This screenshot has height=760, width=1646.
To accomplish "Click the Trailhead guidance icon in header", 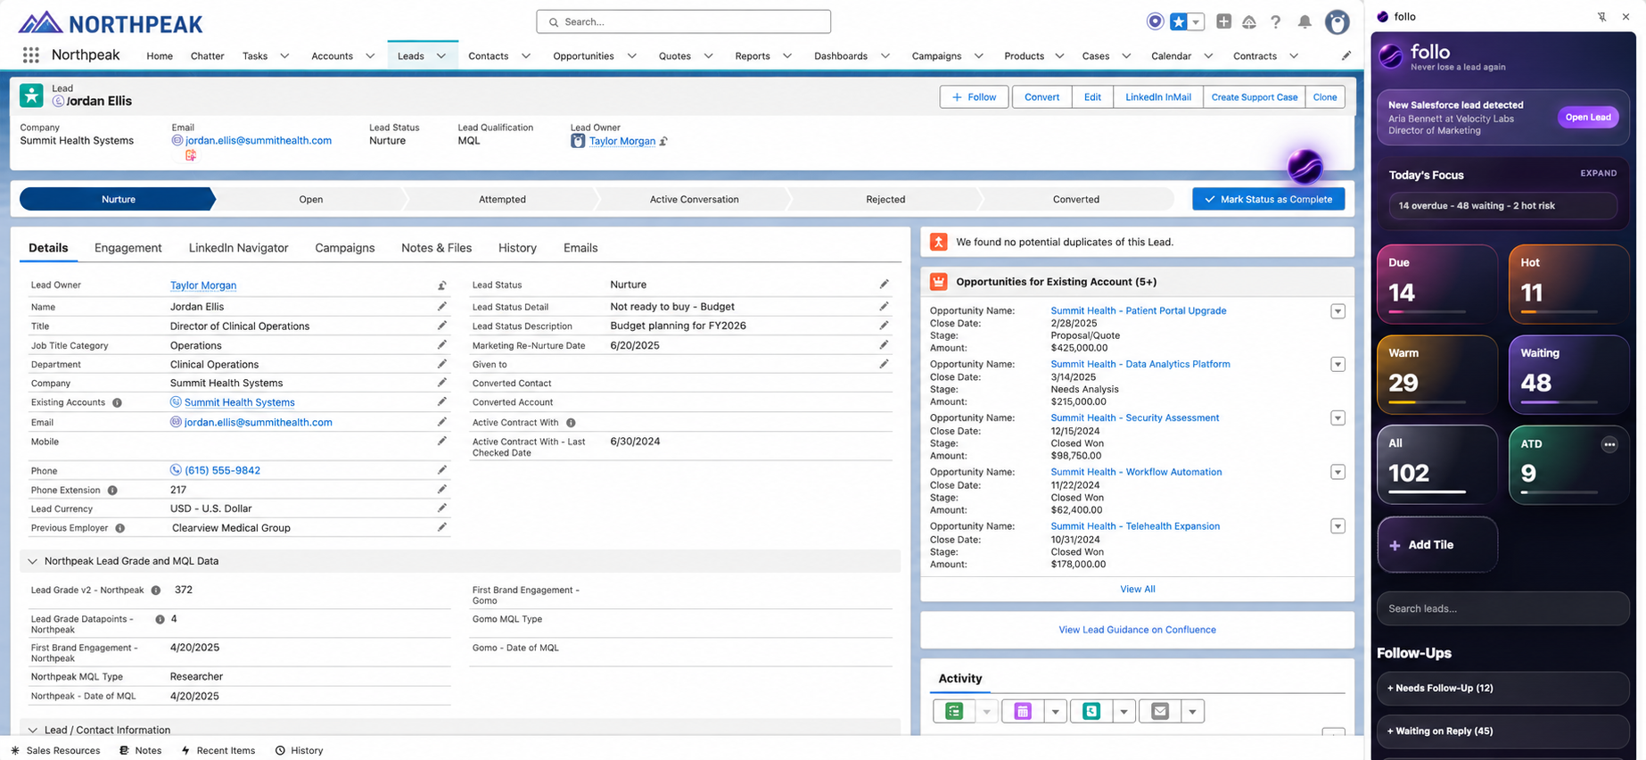I will (1249, 21).
